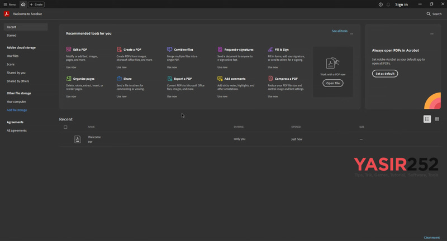The width and height of the screenshot is (447, 241).
Task: Click the Acrobat logo icon
Action: click(x=7, y=13)
